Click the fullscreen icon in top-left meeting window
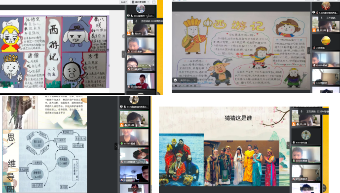Screen dimensions: 340x193 click(154, 2)
